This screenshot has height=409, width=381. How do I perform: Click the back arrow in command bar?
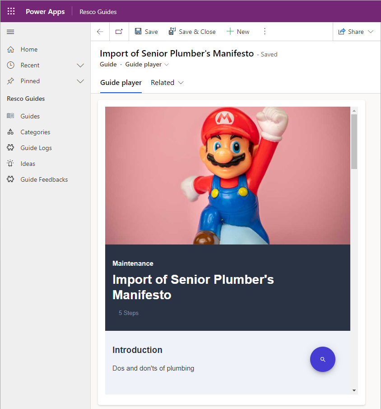[100, 32]
